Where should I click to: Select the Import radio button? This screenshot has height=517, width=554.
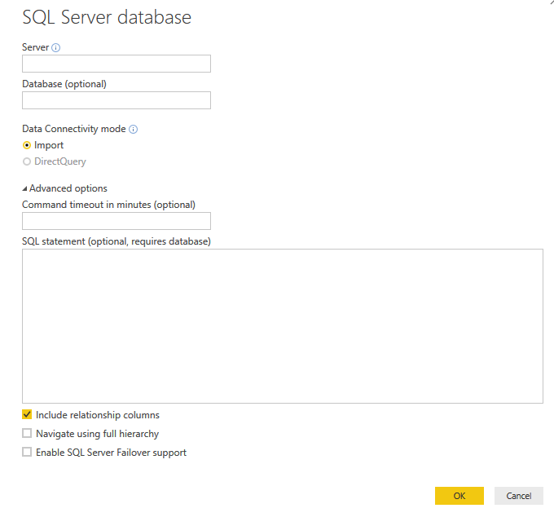(27, 145)
